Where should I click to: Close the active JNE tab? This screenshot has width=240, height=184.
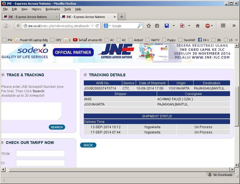(115, 17)
